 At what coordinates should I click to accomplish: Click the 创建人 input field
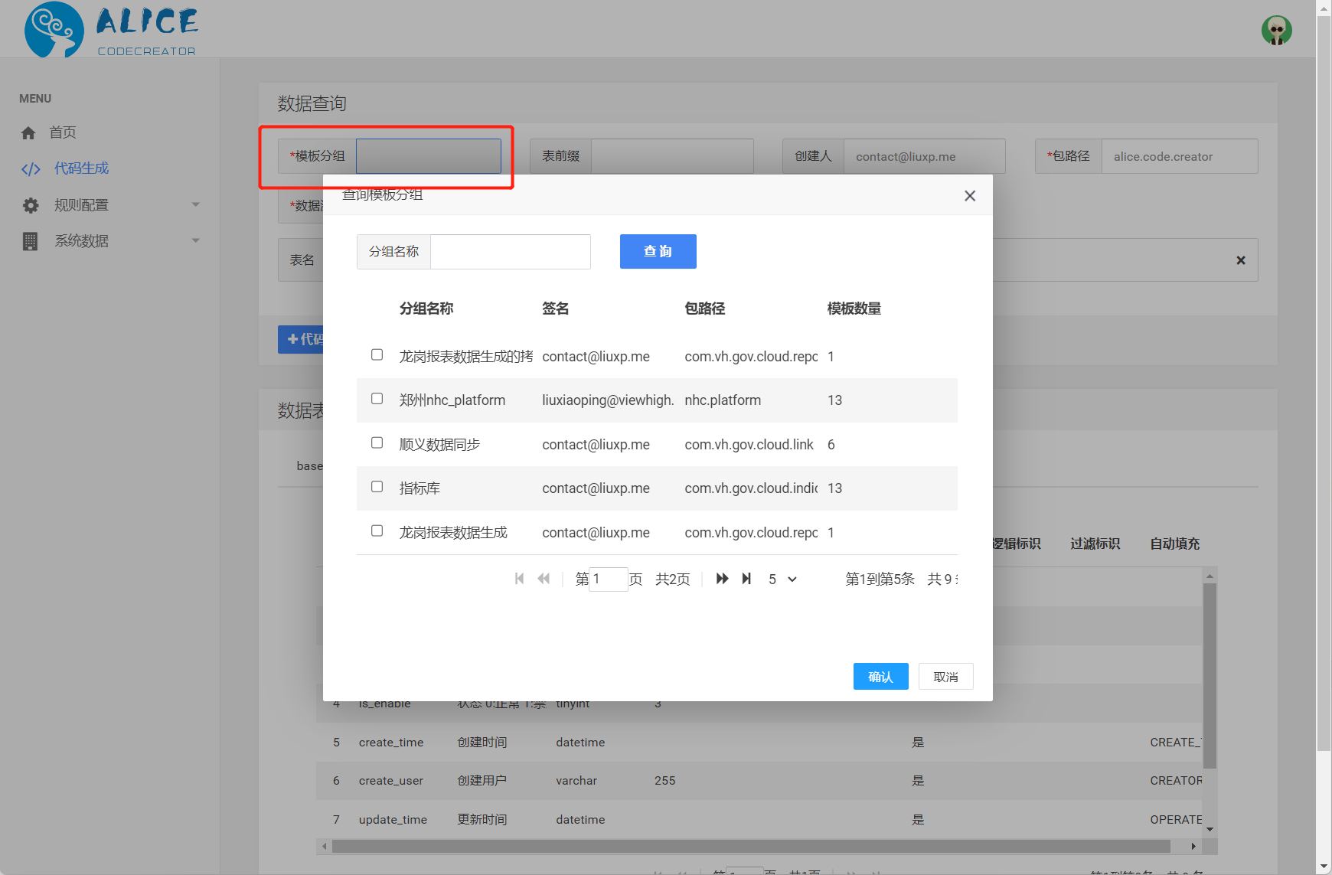click(x=925, y=156)
